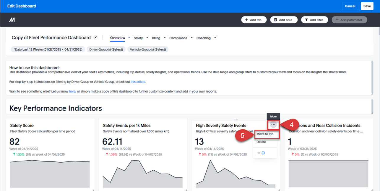Screen dimensions: 380x191
Task: Click Add tab button
Action: [254, 20]
